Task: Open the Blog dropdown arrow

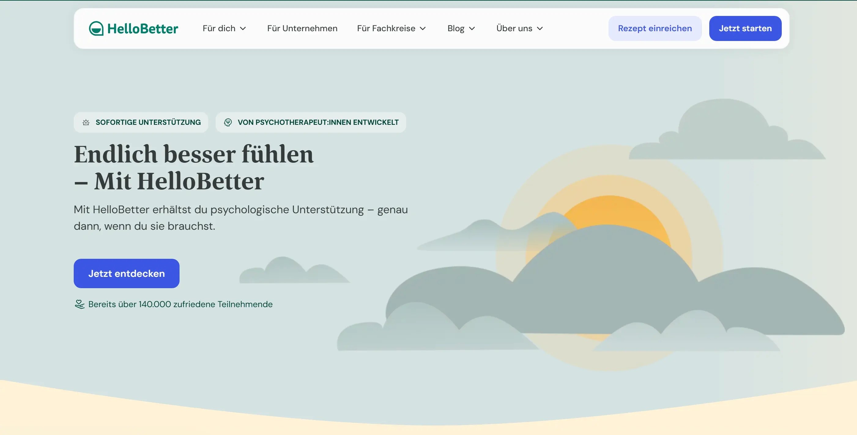Action: click(x=472, y=29)
